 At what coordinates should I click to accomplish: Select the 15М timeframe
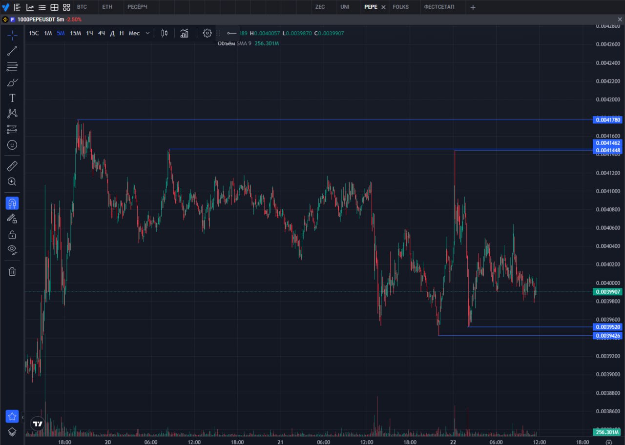pos(75,33)
